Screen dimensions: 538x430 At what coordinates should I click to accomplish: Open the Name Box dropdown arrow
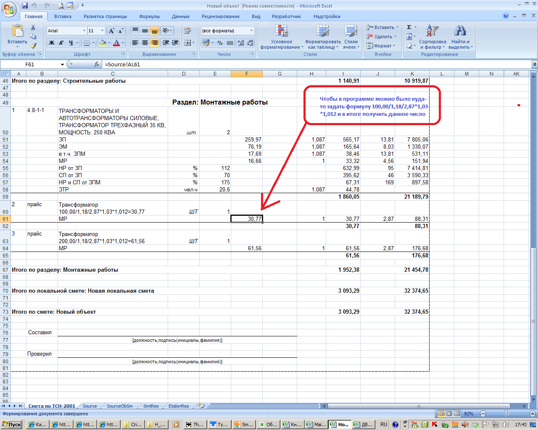[x=62, y=65]
